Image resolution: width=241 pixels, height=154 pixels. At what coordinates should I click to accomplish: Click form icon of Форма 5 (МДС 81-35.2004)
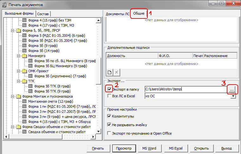point(24,35)
